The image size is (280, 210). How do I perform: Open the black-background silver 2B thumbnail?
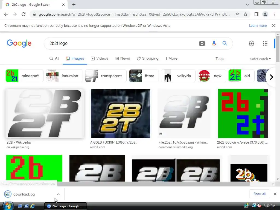tap(97, 168)
